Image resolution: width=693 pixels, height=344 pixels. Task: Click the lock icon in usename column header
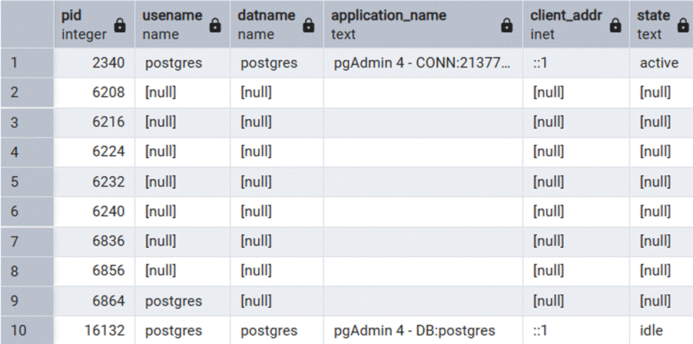[x=215, y=25]
